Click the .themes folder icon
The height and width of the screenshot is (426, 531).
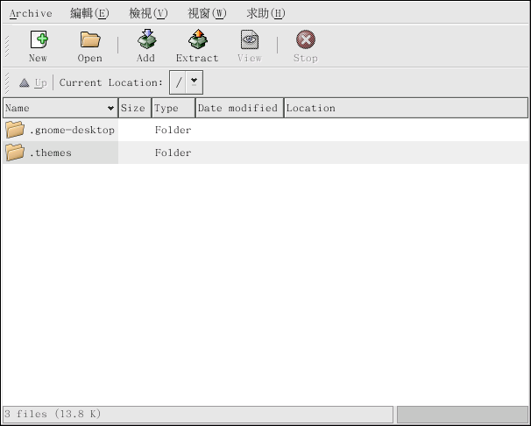coord(15,153)
